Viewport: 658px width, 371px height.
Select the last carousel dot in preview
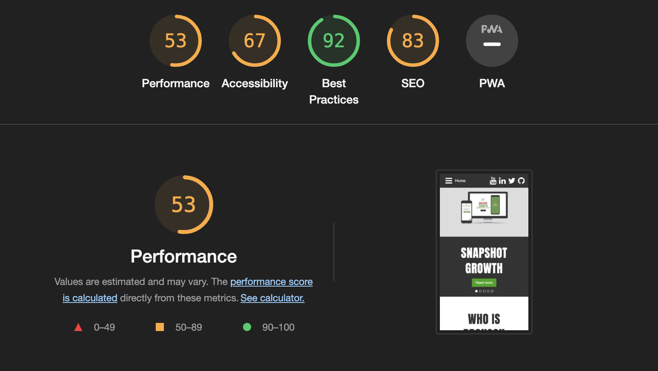click(492, 291)
